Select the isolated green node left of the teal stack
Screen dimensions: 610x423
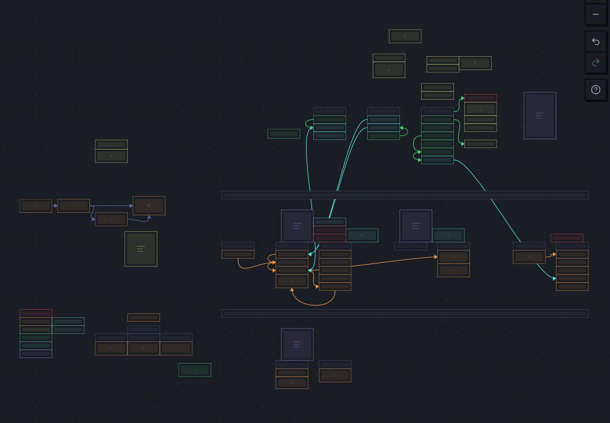[x=284, y=134]
